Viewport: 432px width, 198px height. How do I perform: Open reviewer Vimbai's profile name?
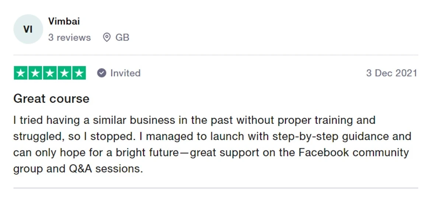[x=64, y=21]
